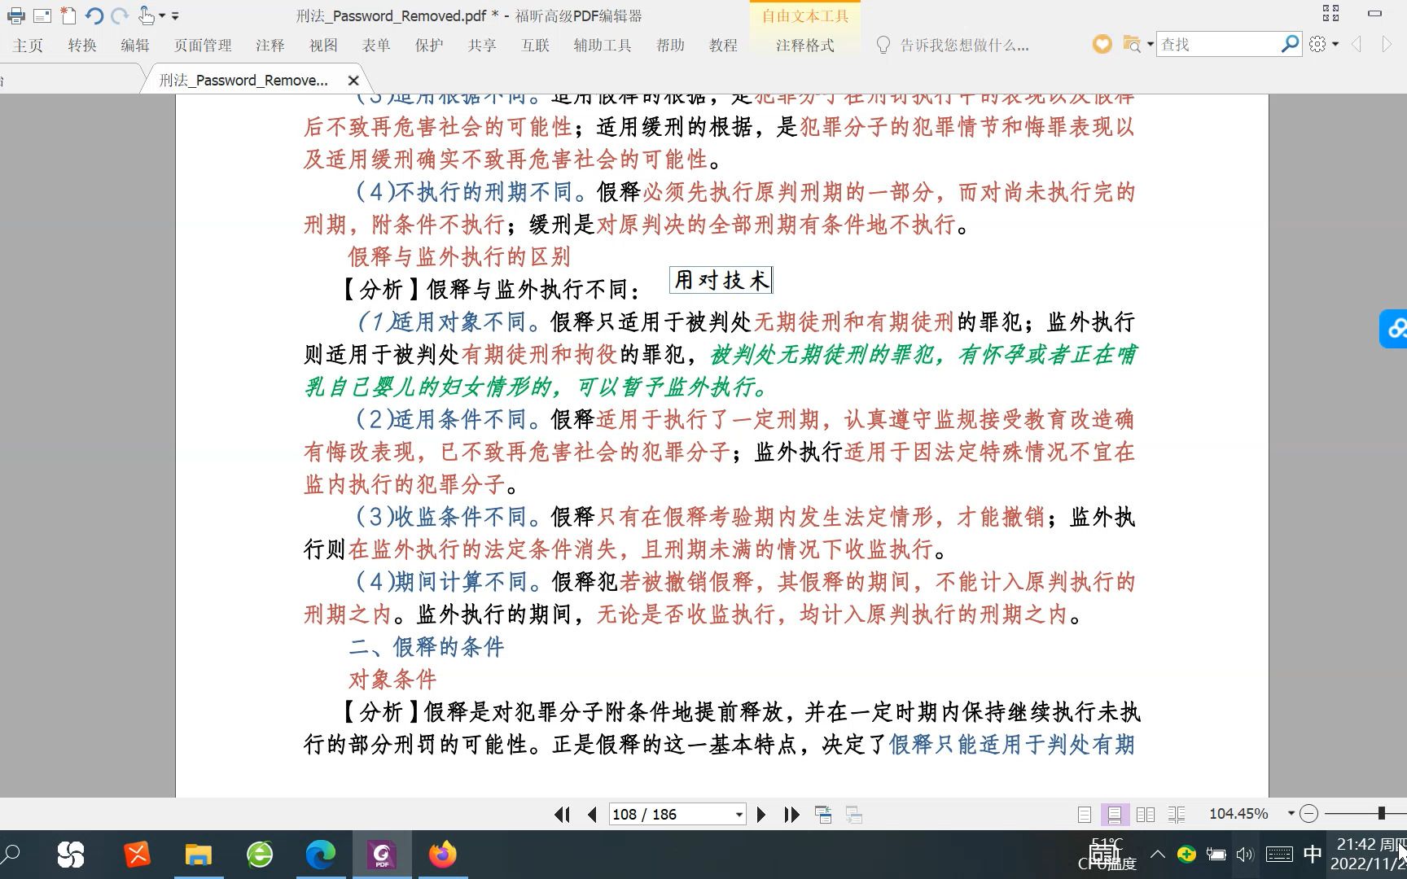This screenshot has height=879, width=1407.
Task: Switch to single page view mode
Action: 1085,815
